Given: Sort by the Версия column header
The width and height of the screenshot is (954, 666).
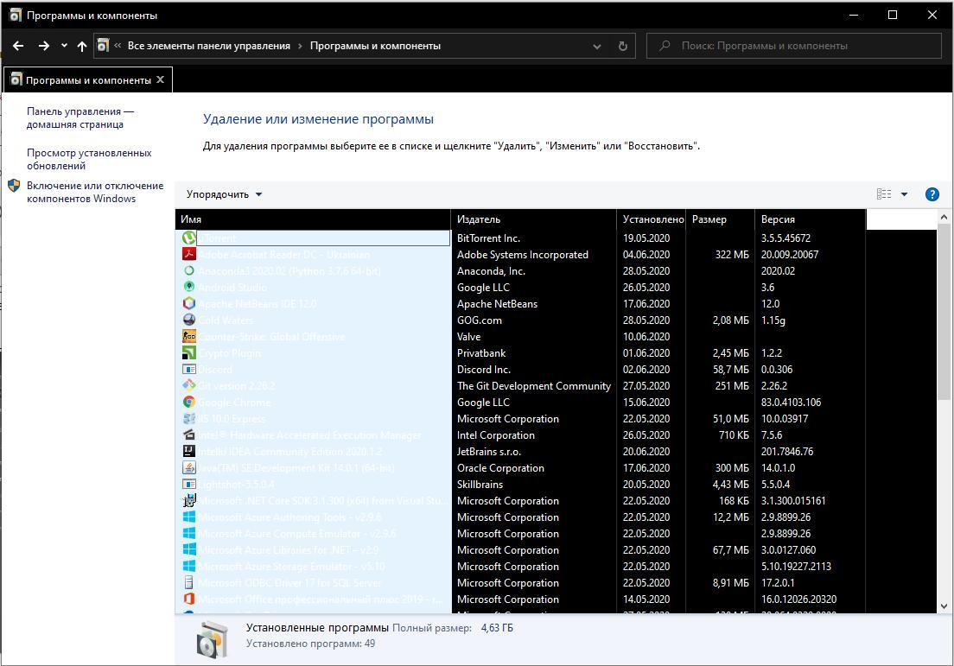Looking at the screenshot, I should click(x=811, y=219).
